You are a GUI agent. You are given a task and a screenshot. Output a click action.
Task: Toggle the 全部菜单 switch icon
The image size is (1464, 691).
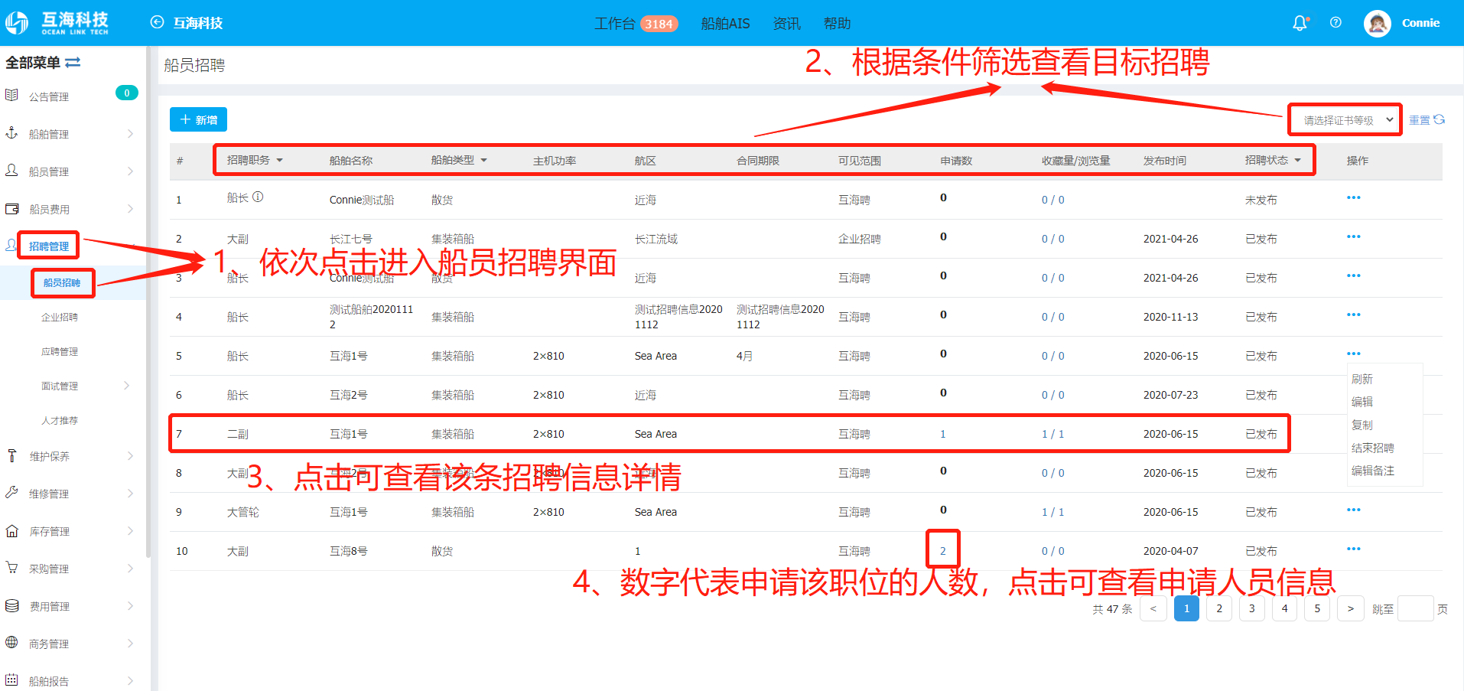coord(73,63)
